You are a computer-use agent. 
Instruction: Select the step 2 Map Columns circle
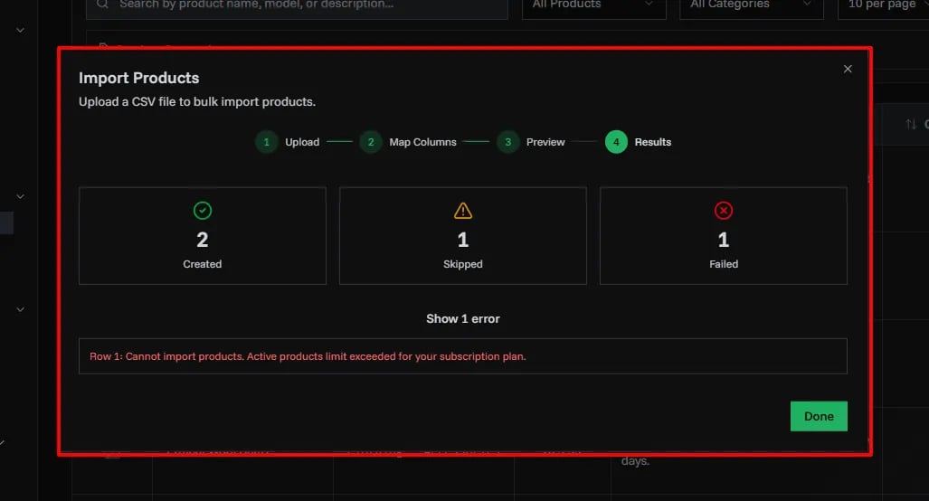point(370,142)
